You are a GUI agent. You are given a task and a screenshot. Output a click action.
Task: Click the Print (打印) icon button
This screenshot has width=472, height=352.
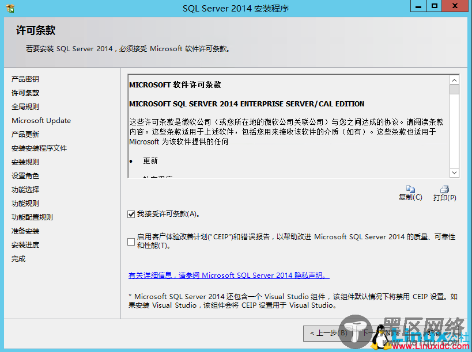pyautogui.click(x=444, y=193)
